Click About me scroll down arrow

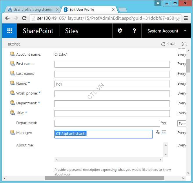pos(166,154)
